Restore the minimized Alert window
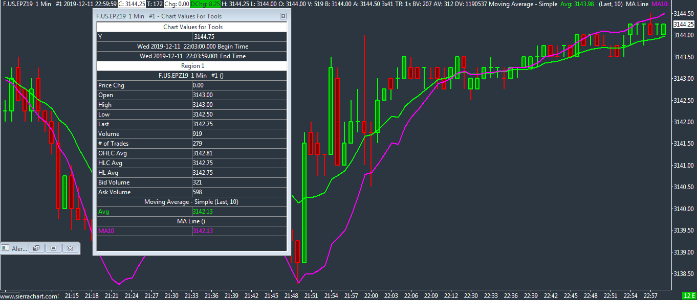Viewport: 697px width, 300px height. tap(36, 248)
